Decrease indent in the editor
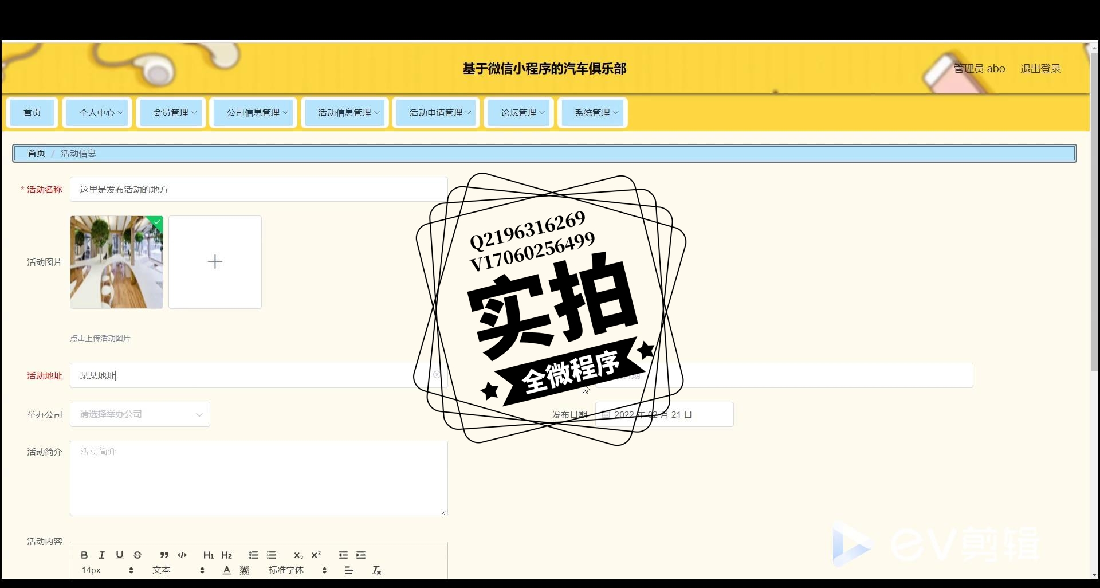 pos(343,555)
